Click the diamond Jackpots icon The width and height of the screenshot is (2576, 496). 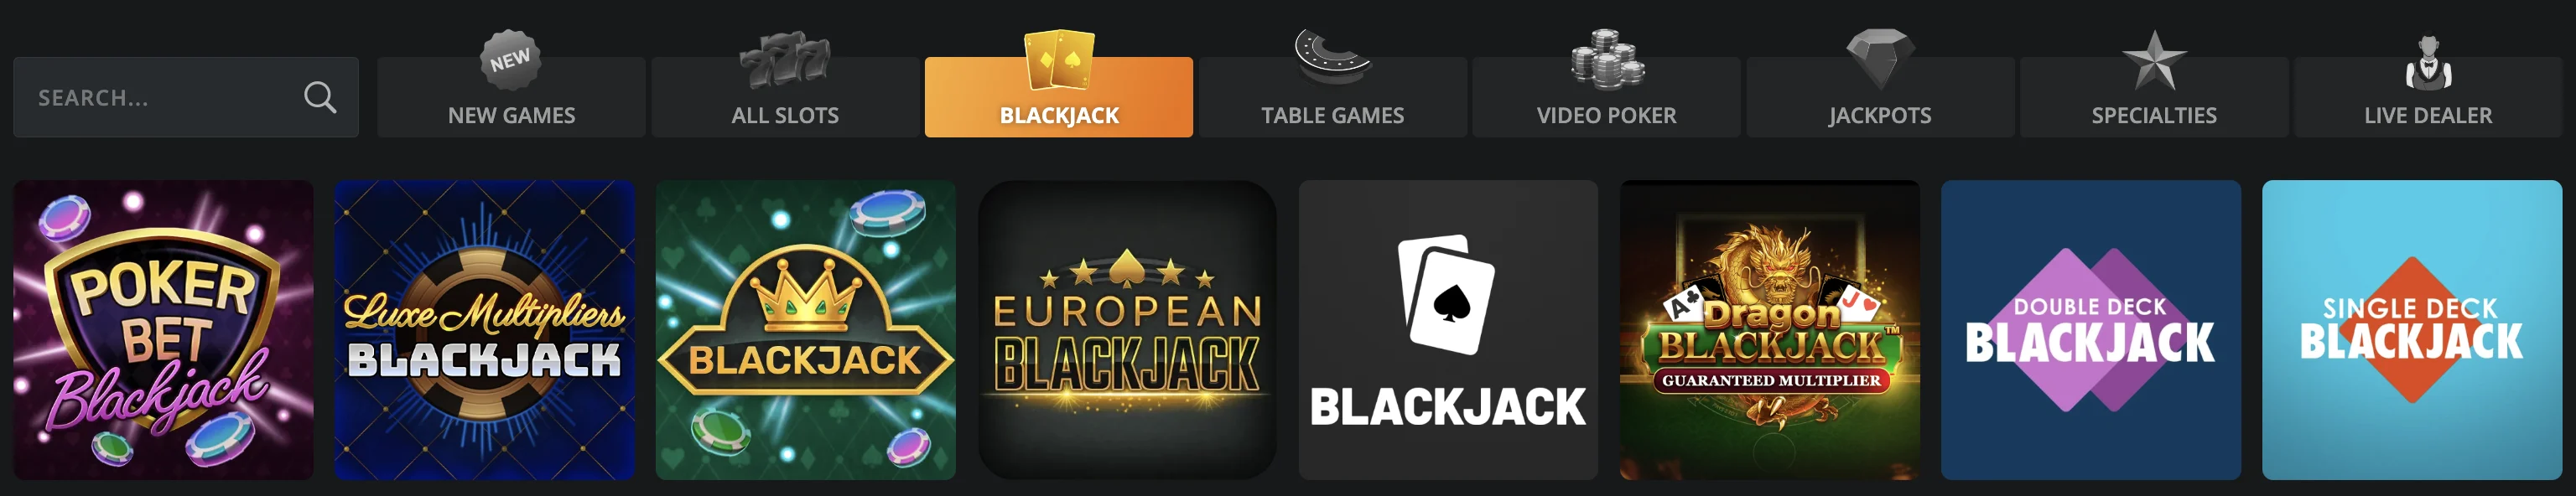point(1880,59)
